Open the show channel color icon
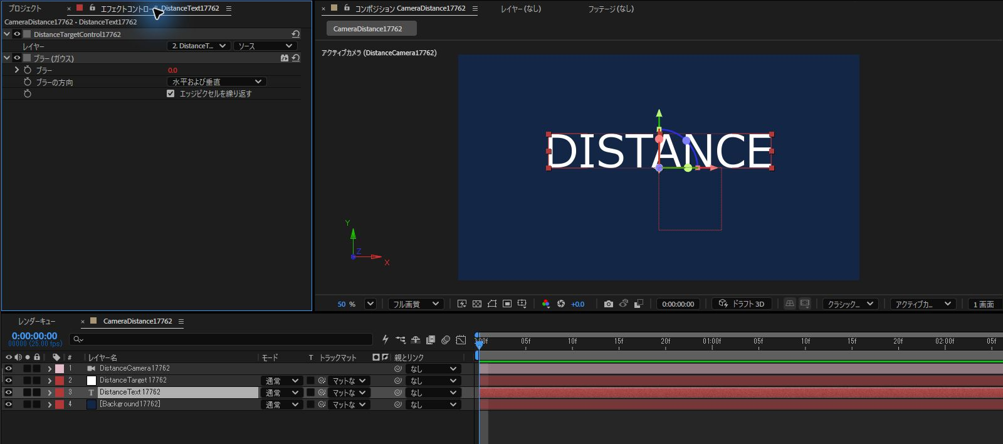1003x444 pixels. point(546,304)
